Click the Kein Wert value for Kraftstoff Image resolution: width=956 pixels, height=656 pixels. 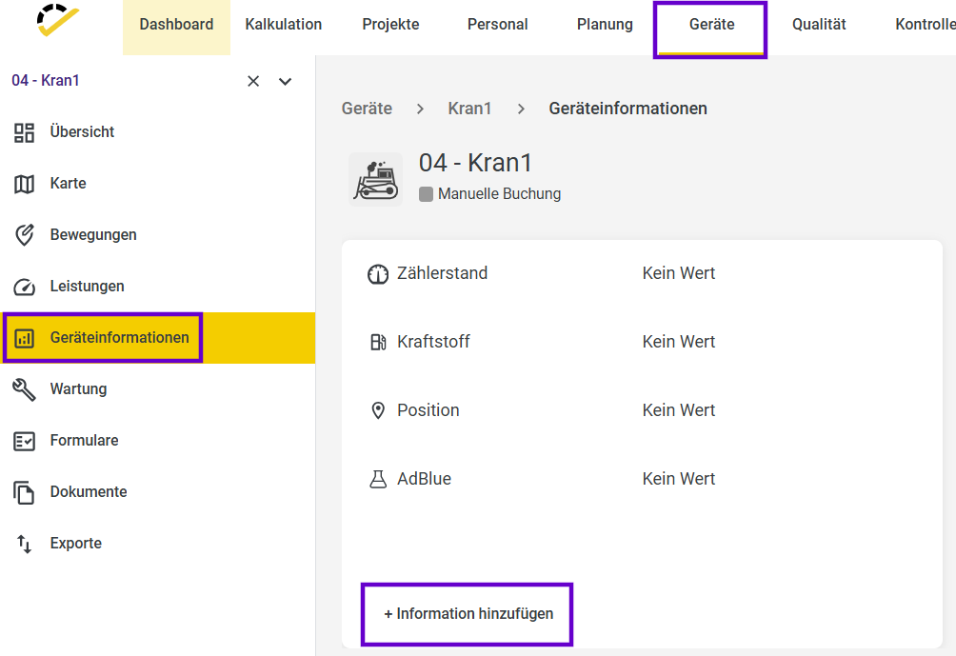pos(679,342)
